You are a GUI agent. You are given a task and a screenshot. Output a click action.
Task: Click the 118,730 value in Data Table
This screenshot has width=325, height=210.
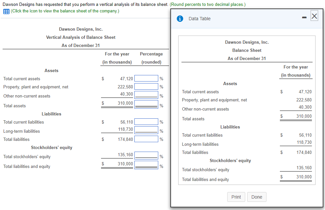(304, 142)
